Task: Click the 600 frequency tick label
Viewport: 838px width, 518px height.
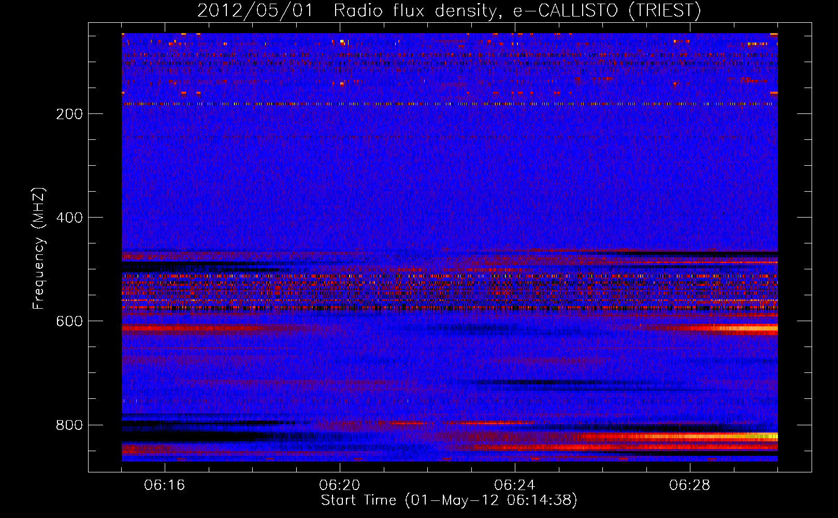Action: (x=69, y=321)
